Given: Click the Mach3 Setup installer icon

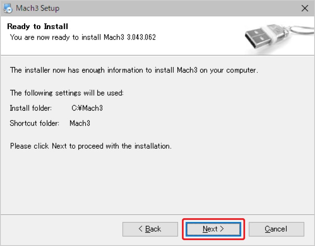Looking at the screenshot, I should click(x=7, y=8).
